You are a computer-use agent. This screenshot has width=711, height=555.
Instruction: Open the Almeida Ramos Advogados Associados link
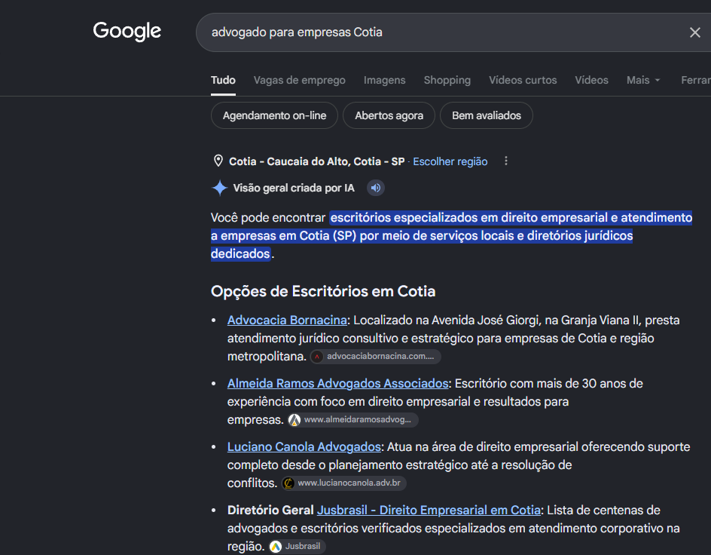point(338,384)
